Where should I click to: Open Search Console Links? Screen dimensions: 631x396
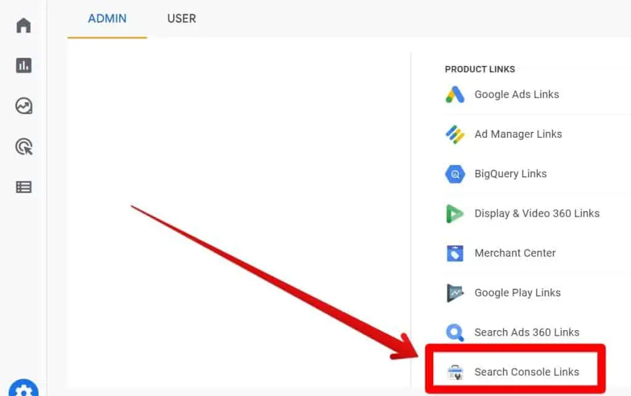click(526, 372)
